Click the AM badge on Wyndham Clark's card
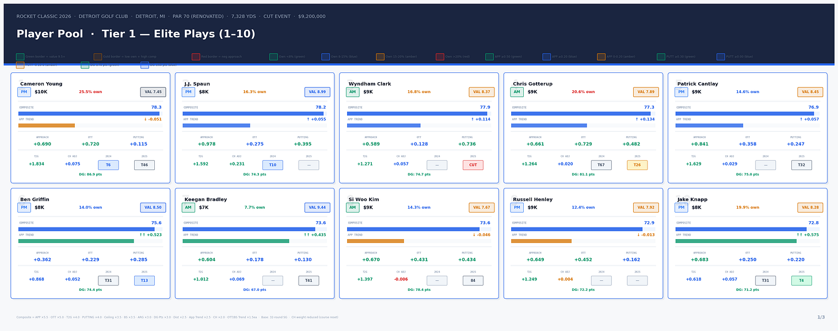Viewport: 838px width, 331px height. pos(353,92)
